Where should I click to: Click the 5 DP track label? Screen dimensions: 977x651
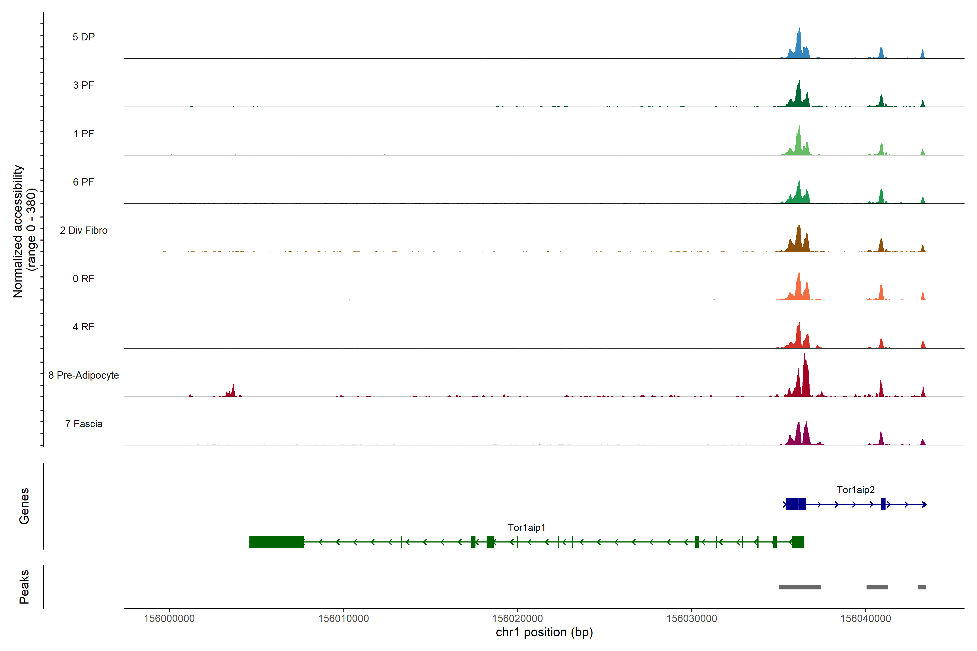coord(84,37)
